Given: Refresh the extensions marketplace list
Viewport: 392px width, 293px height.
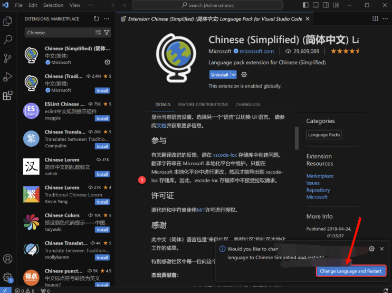Looking at the screenshot, I should point(97,19).
